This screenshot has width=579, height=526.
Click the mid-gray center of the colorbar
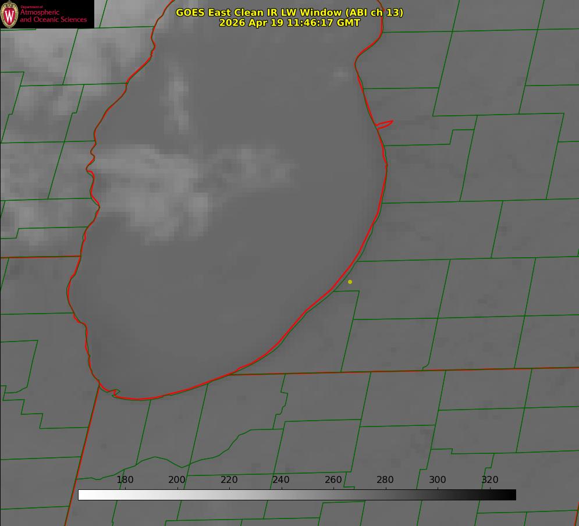pyautogui.click(x=297, y=495)
